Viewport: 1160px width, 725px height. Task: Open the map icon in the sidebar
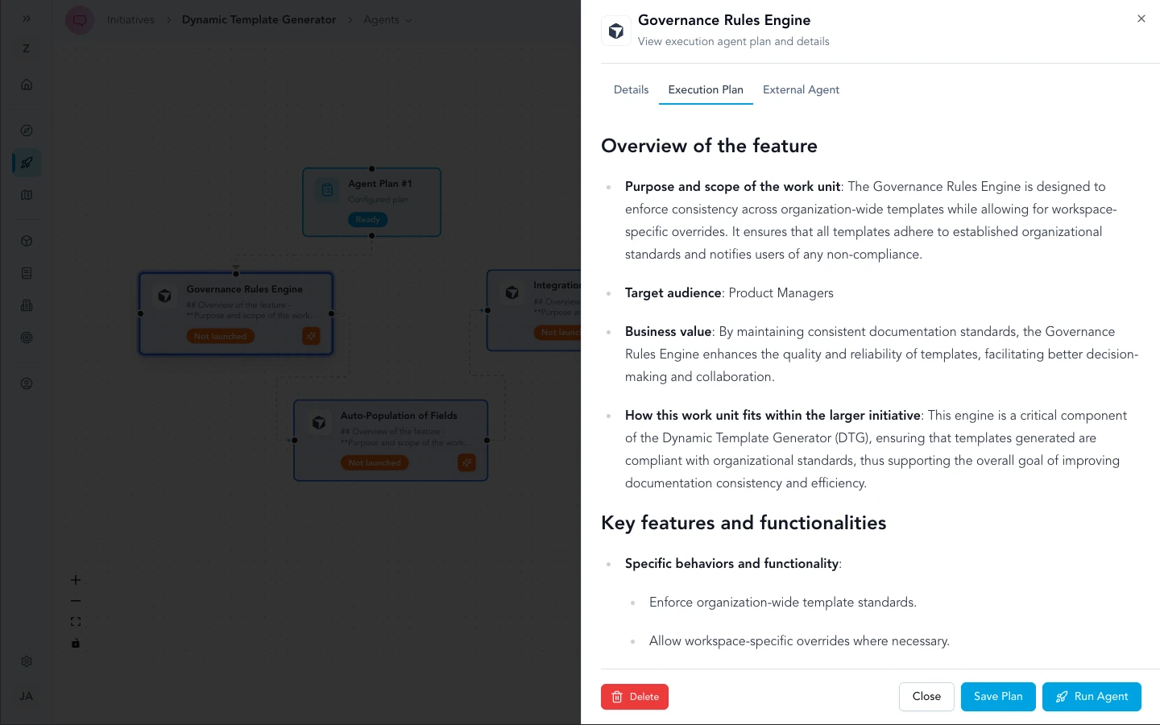[x=27, y=194]
